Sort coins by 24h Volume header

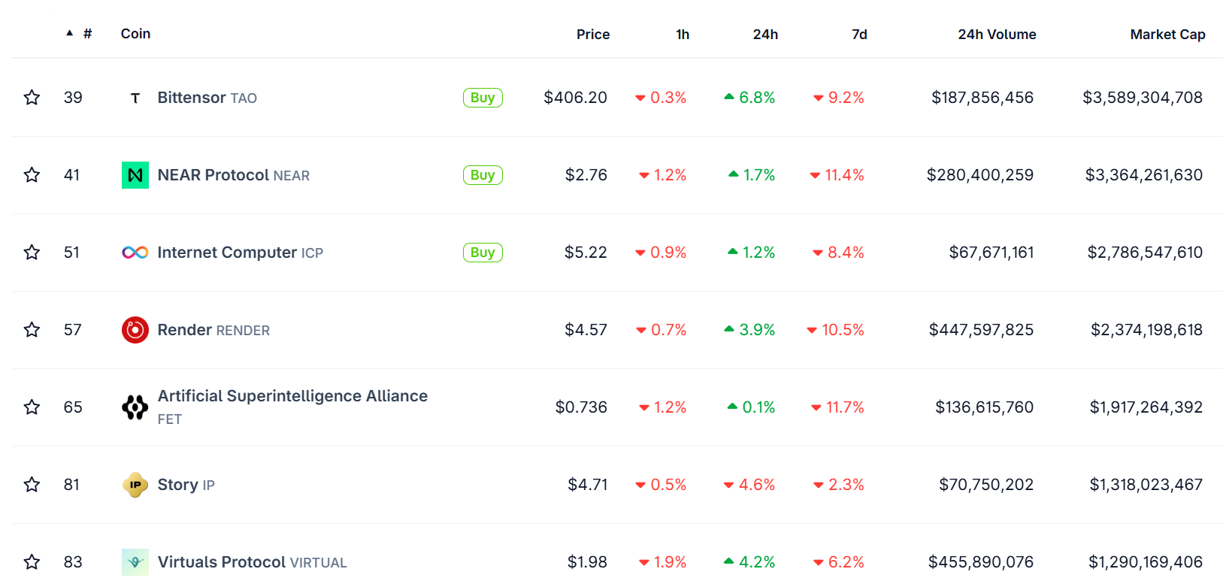[x=996, y=35]
